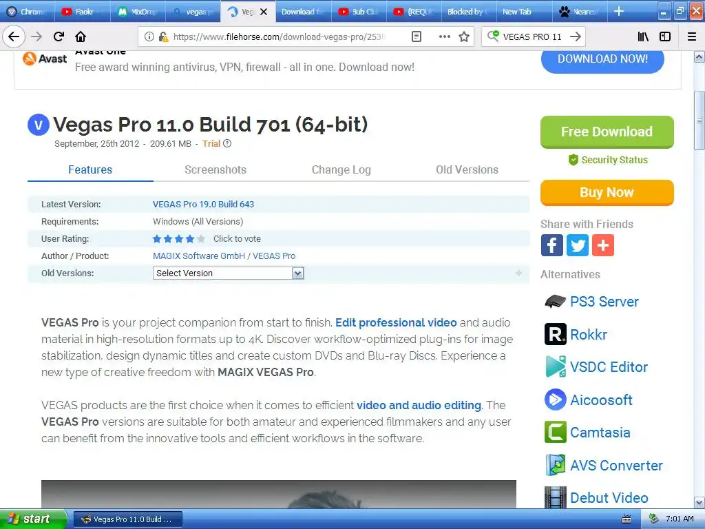Click the AVS Converter icon
The width and height of the screenshot is (705, 529).
(x=556, y=465)
